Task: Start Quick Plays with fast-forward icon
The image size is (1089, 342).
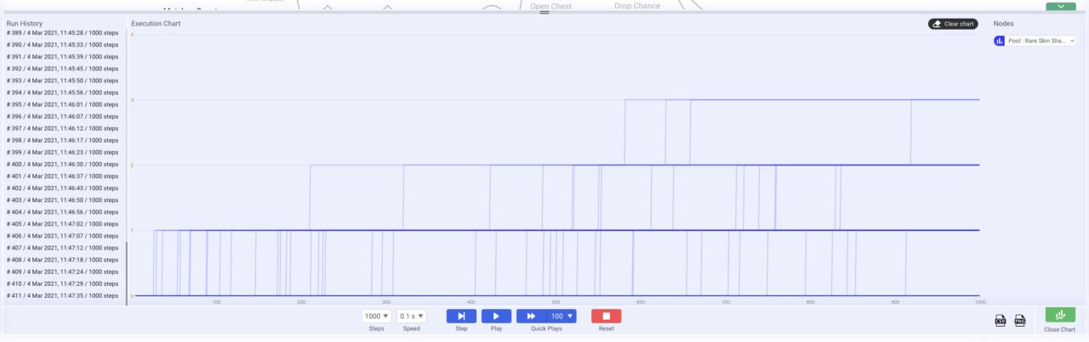Action: click(531, 316)
